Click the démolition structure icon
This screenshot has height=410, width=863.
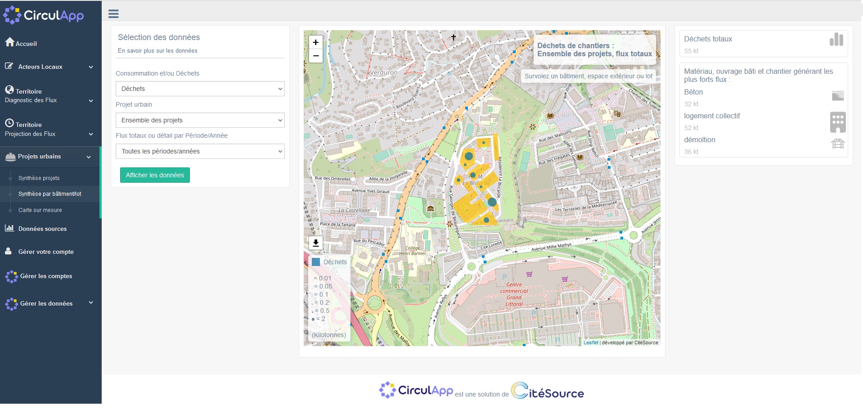point(837,144)
